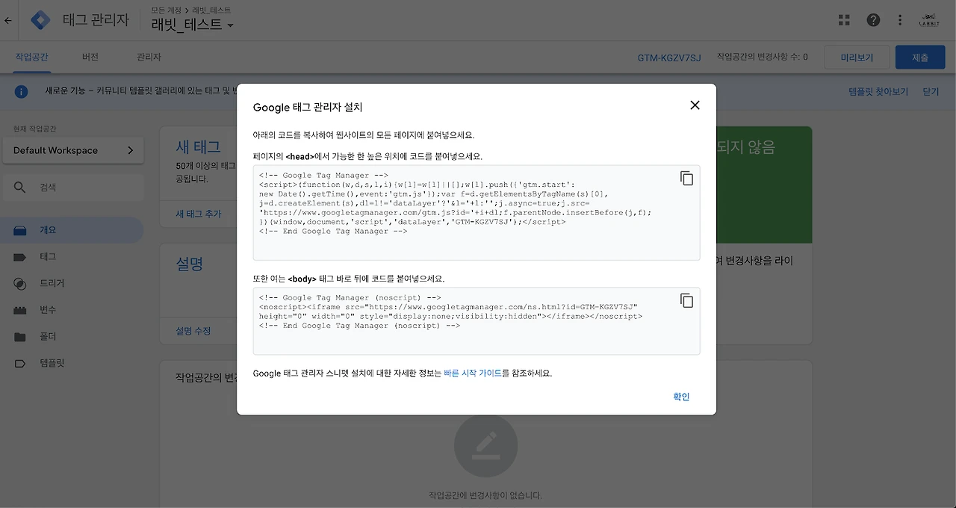This screenshot has height=508, width=956.
Task: Click the GTM-KGZV7SJ container ID link
Action: point(669,58)
